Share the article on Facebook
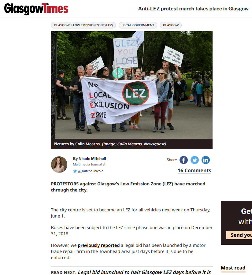This screenshot has height=275, width=252. [183, 160]
